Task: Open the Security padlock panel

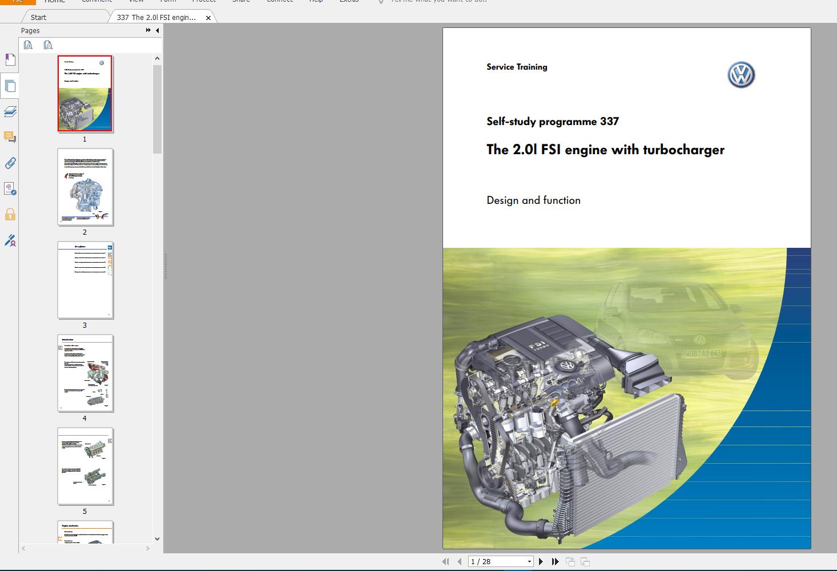Action: 10,215
